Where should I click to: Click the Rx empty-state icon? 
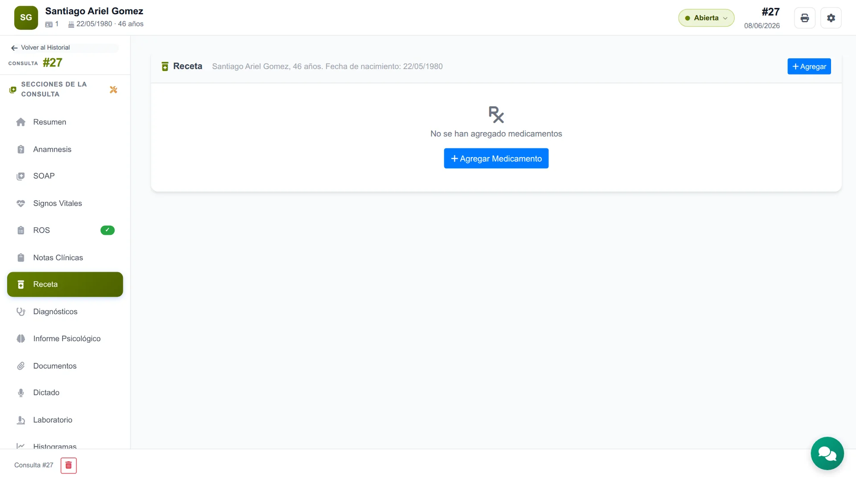(x=496, y=115)
